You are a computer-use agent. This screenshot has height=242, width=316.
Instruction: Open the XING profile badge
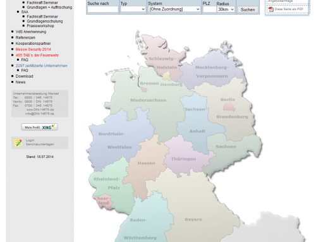40,127
